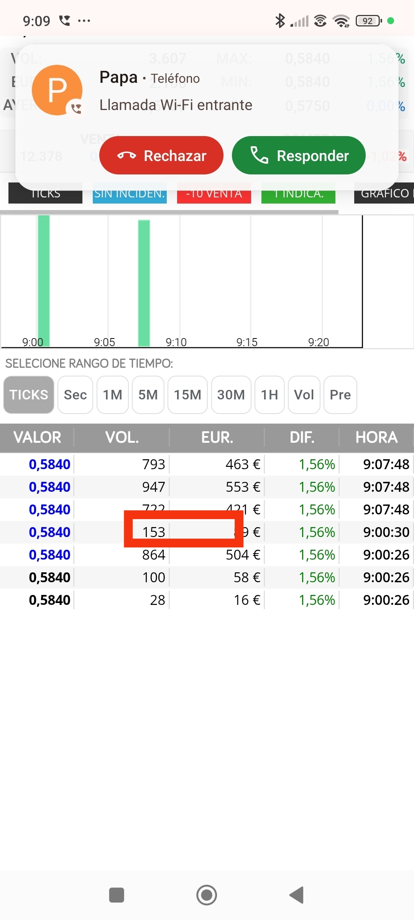Decline the call with Rechazar
414x920 pixels.
coord(161,155)
